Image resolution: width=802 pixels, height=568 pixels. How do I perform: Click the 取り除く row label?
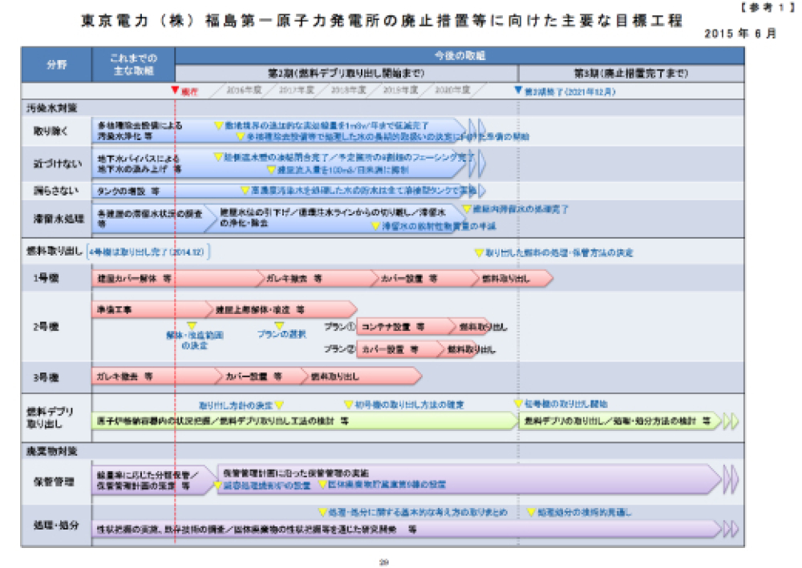pos(51,131)
